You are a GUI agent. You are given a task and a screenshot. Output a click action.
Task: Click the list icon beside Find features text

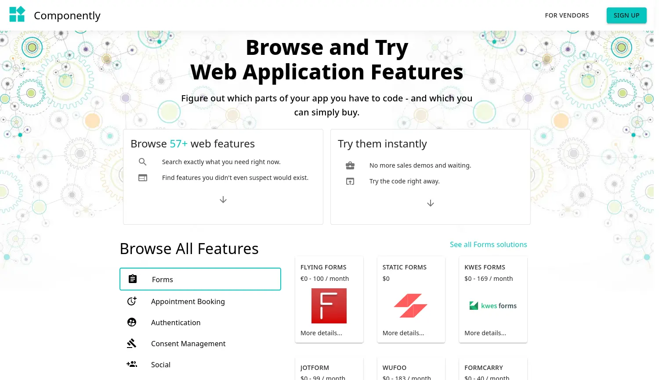[142, 177]
